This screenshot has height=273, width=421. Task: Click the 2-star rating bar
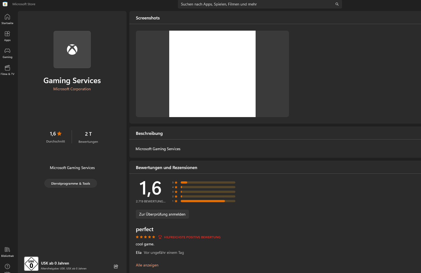pyautogui.click(x=208, y=196)
